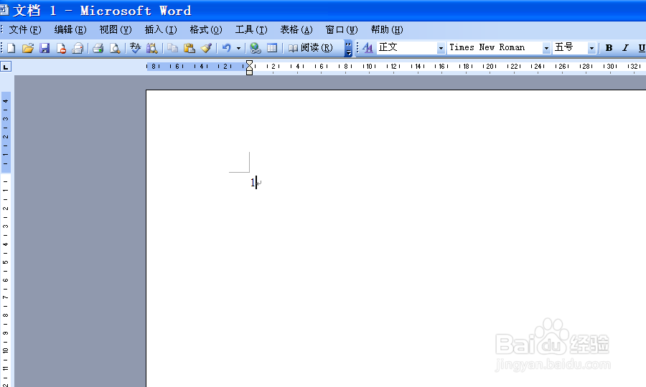This screenshot has height=387, width=646.
Task: Open the 视图(V) menu
Action: click(x=116, y=29)
